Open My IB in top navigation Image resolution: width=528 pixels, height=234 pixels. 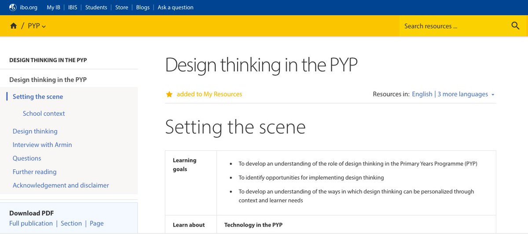tap(54, 7)
